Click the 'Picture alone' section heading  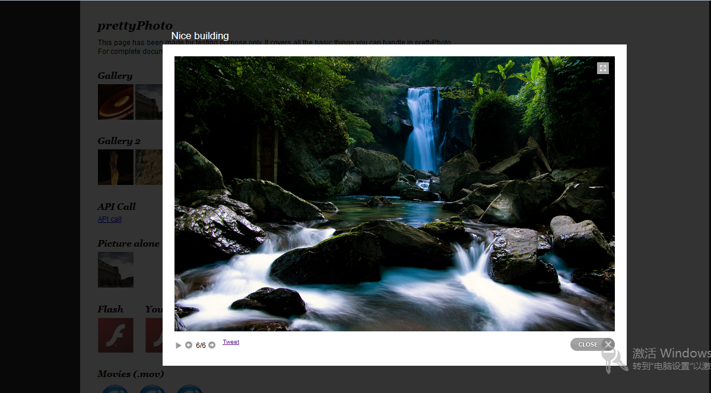click(x=128, y=244)
